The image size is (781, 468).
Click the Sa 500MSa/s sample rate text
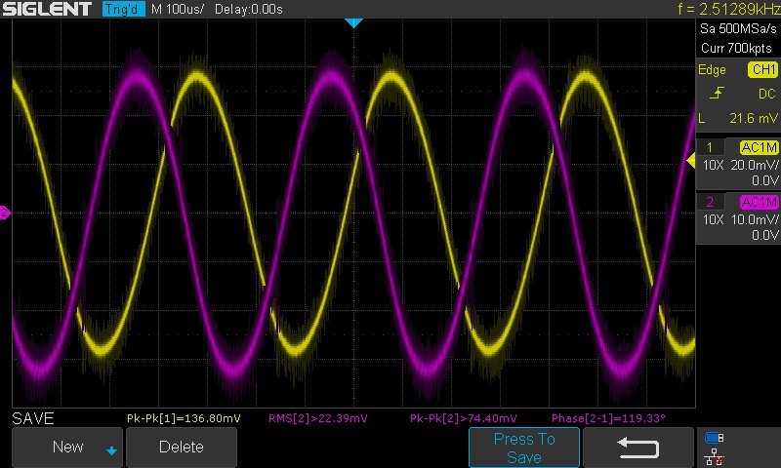pos(738,29)
